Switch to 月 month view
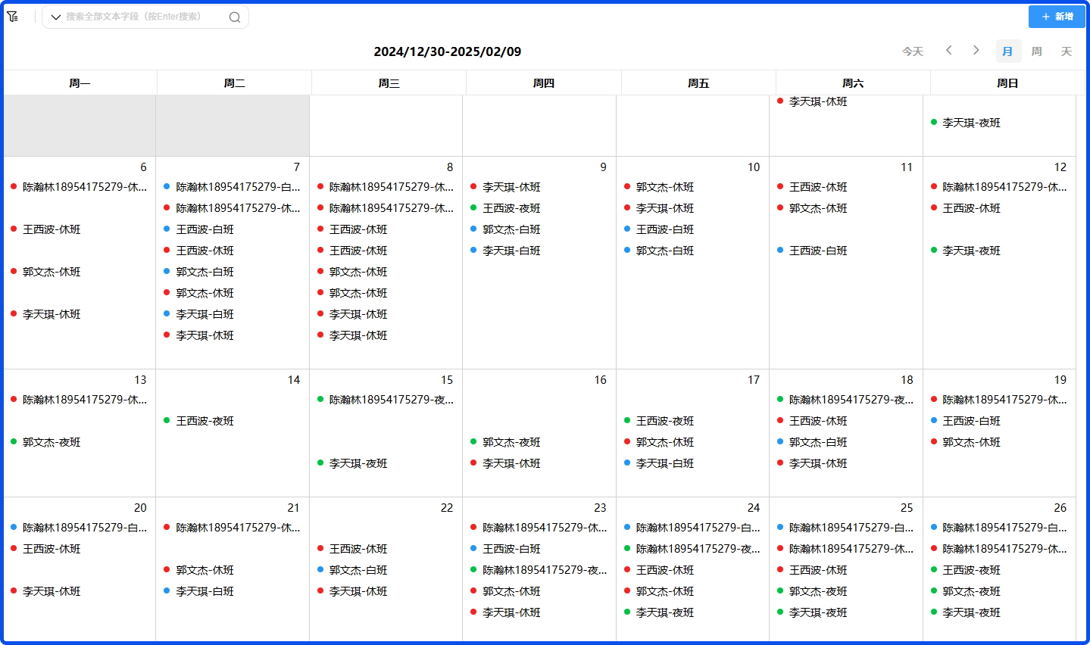The width and height of the screenshot is (1090, 645). [1007, 51]
